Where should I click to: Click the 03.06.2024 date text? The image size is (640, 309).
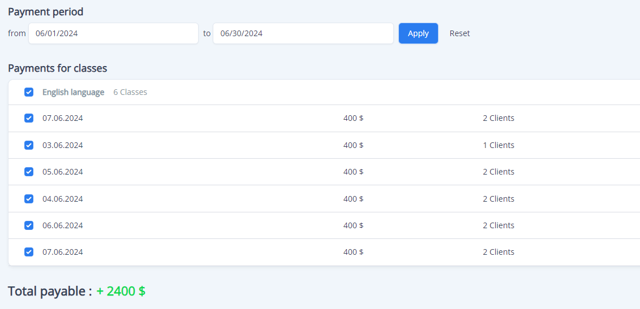(62, 145)
